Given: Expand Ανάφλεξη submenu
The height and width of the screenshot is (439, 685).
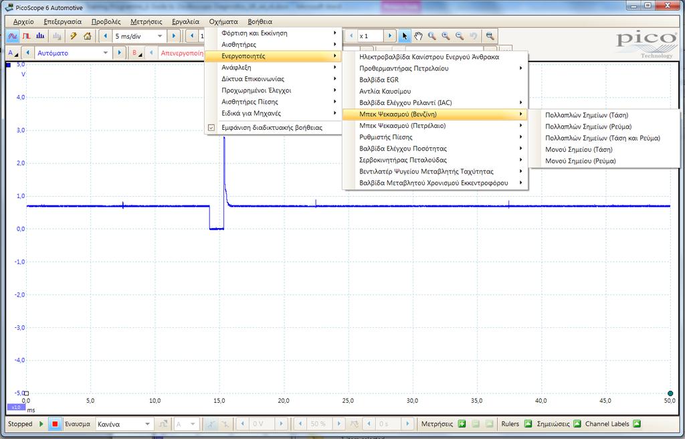Looking at the screenshot, I should [x=273, y=68].
